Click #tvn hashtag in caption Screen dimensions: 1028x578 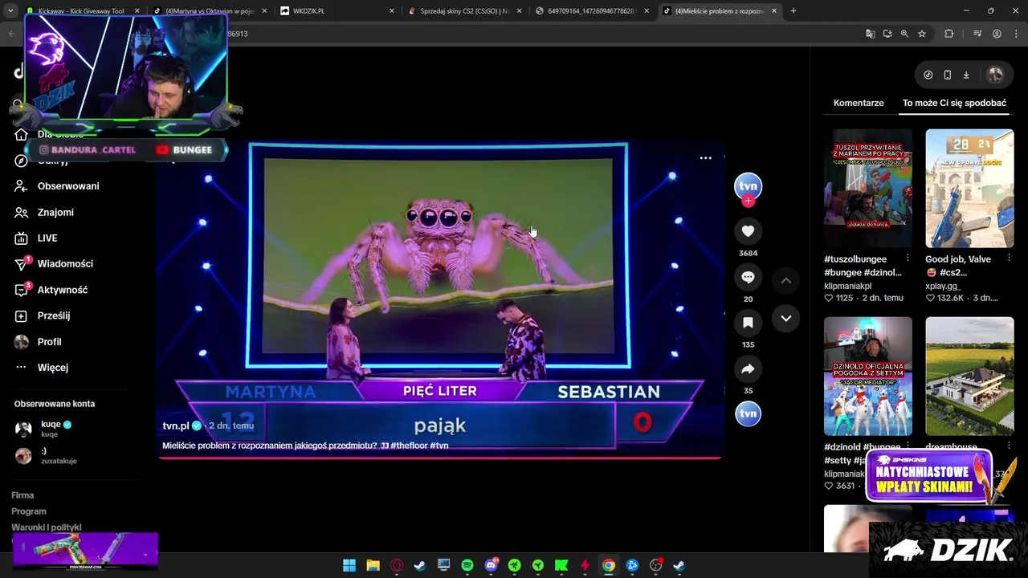click(x=439, y=446)
